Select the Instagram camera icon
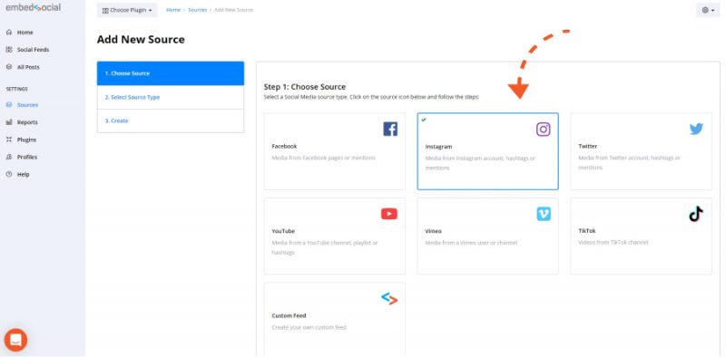Screen dimensions: 726x357 click(x=543, y=130)
